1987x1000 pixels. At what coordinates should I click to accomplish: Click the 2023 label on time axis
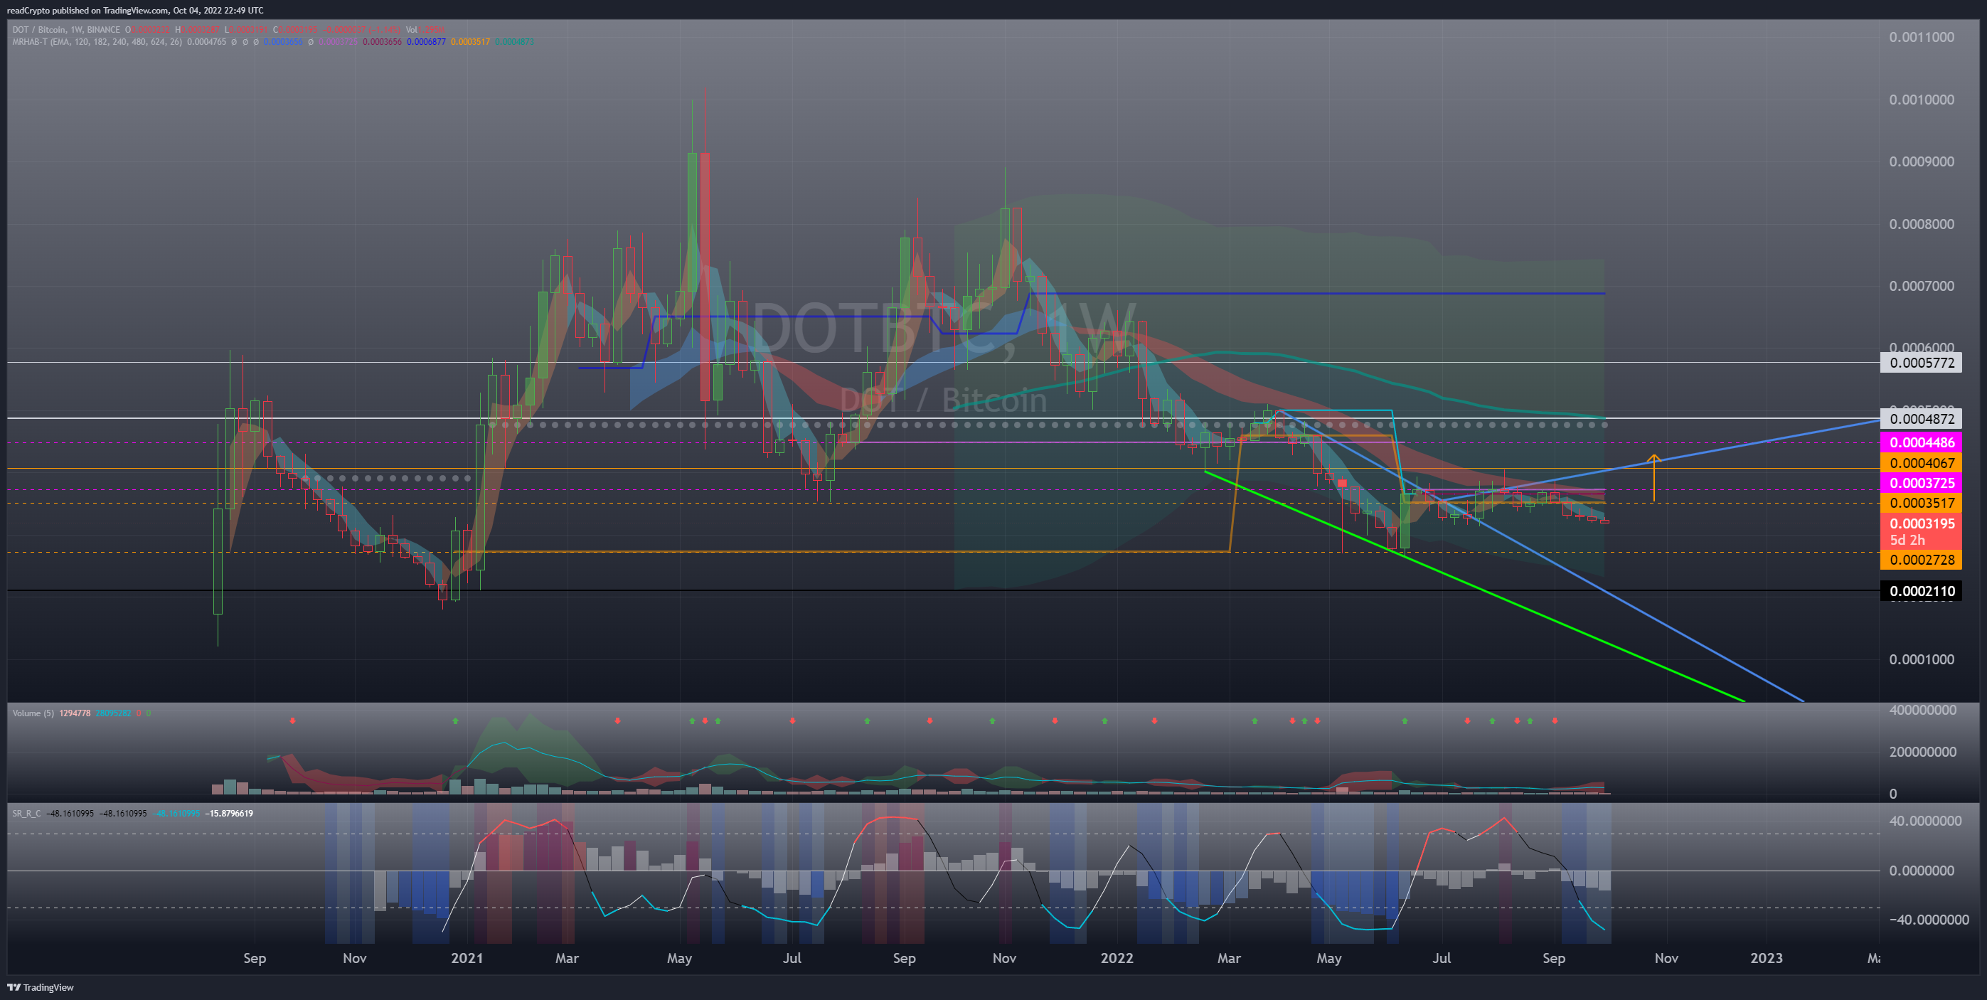point(1766,958)
